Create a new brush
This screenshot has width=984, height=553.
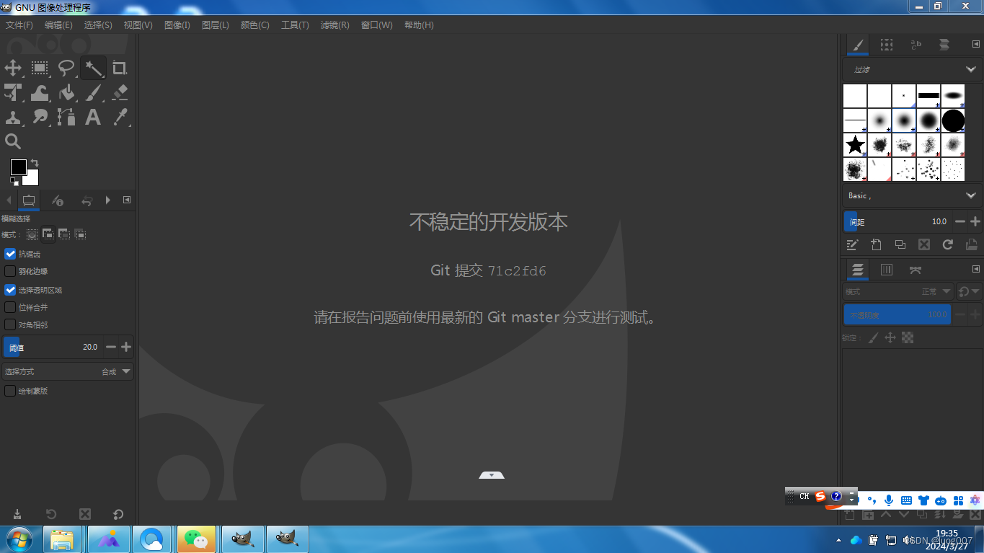(x=876, y=244)
